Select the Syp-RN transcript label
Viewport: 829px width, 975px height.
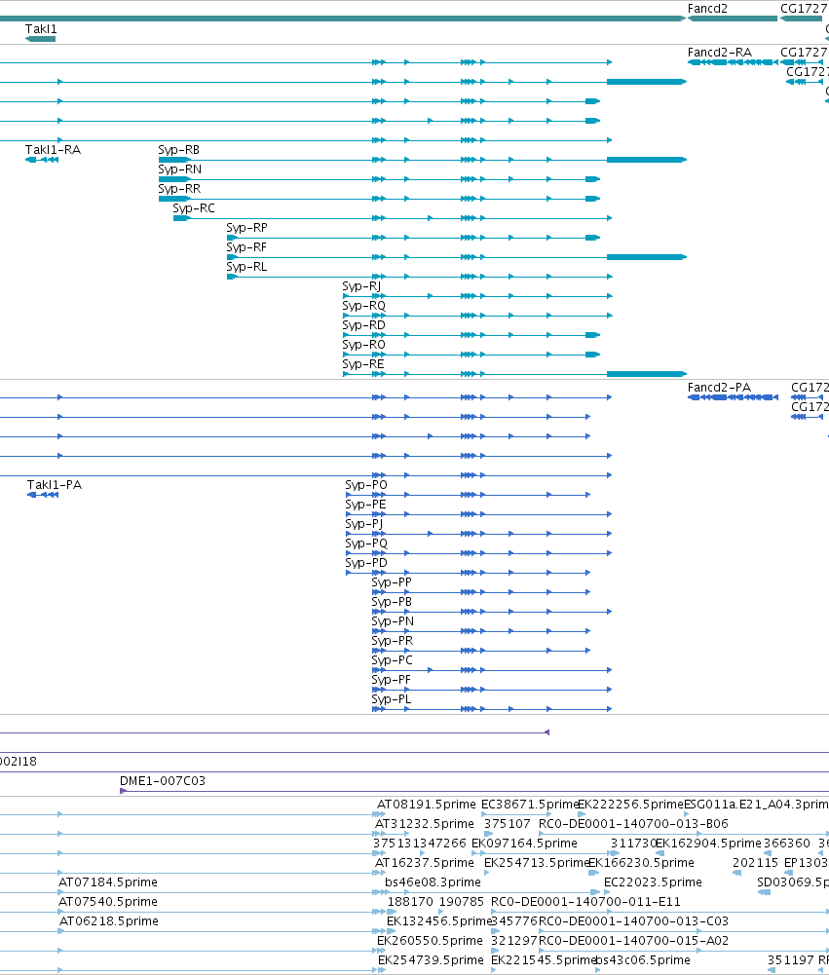[180, 169]
